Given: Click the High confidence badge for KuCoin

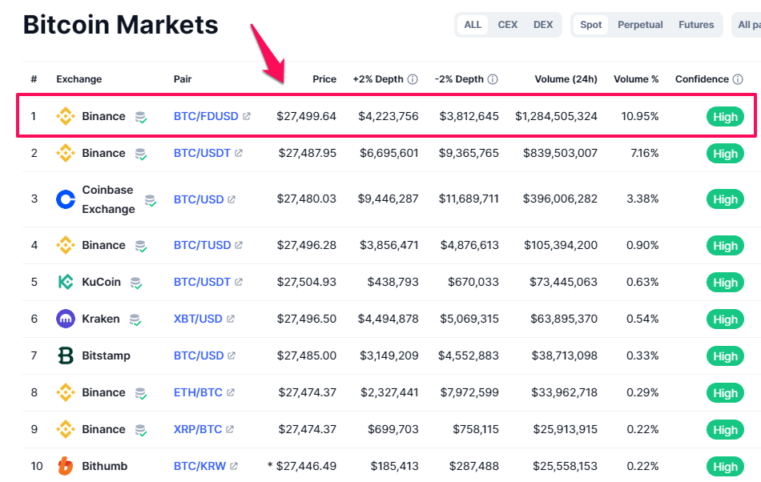Looking at the screenshot, I should coord(725,282).
